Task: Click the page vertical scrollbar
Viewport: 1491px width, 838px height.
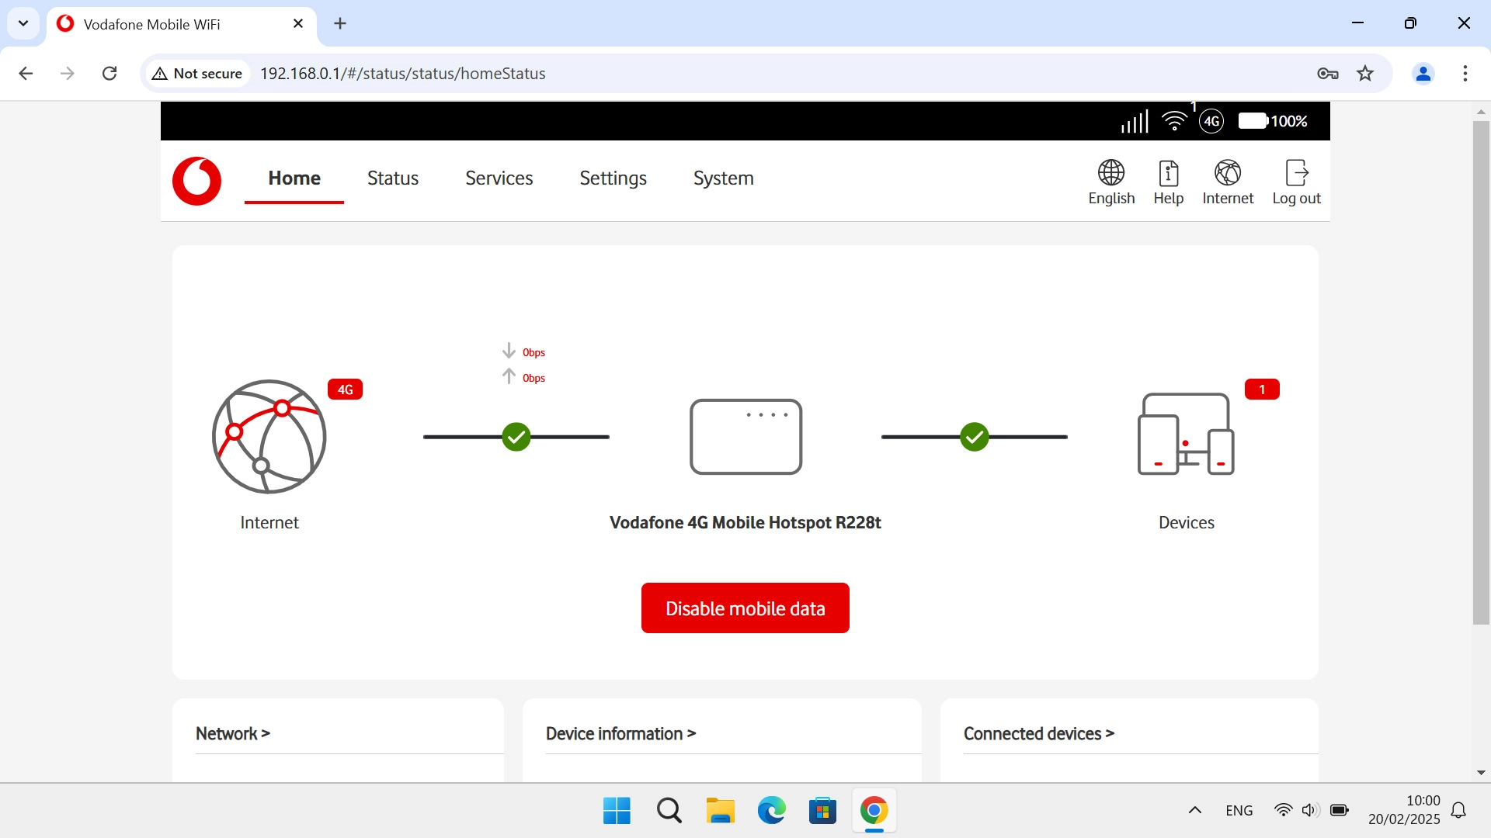Action: (1481, 372)
